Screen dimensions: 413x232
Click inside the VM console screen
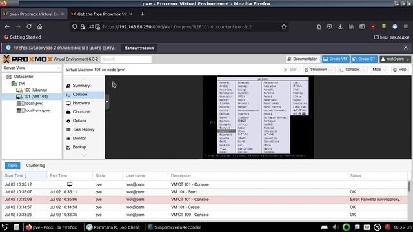(x=258, y=117)
